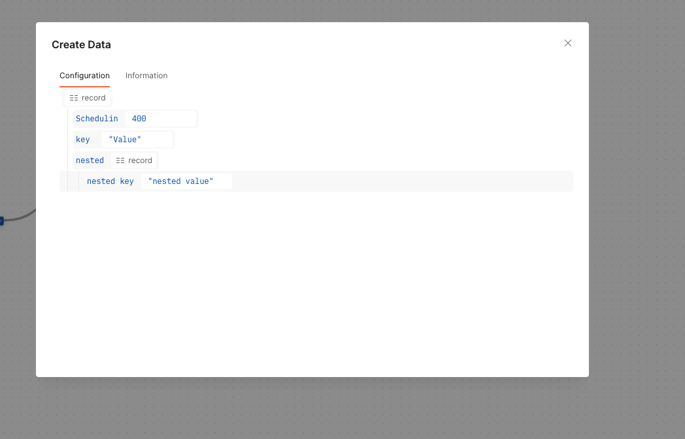This screenshot has width=685, height=439.
Task: Click the "Value" text input
Action: coord(137,139)
